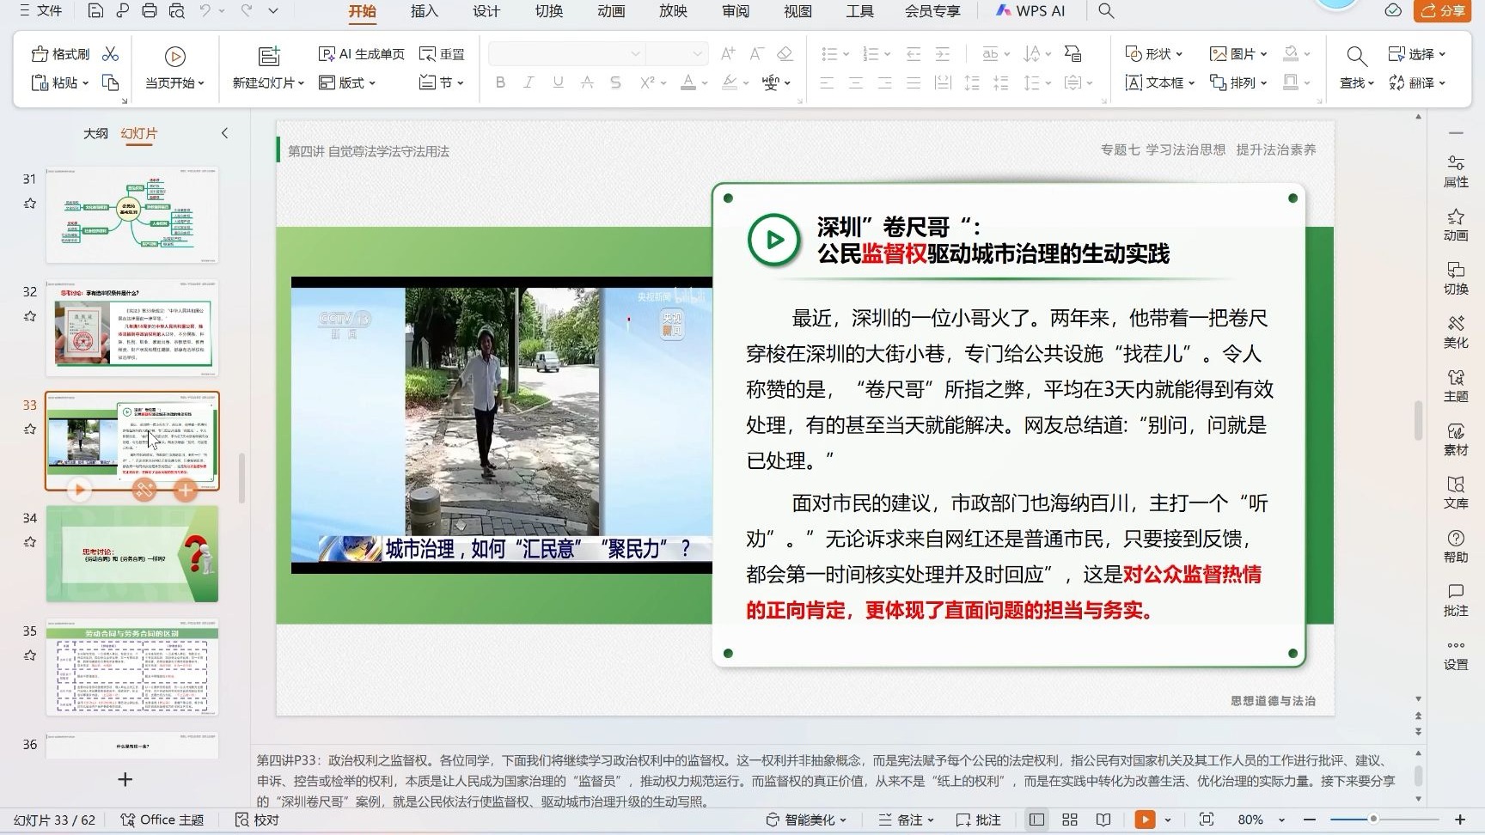Toggle underline formatting
Viewport: 1485px width, 835px height.
click(558, 82)
